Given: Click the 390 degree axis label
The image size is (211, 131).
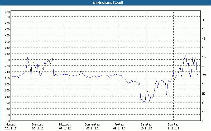Looking at the screenshot, I should (7, 42).
